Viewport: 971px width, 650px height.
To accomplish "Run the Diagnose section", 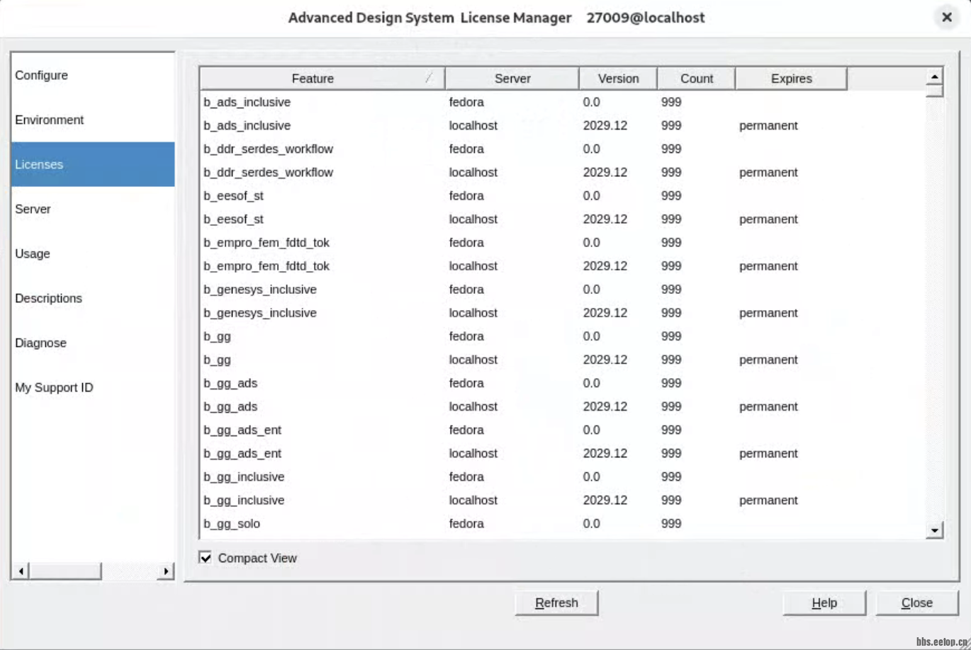I will pos(40,343).
